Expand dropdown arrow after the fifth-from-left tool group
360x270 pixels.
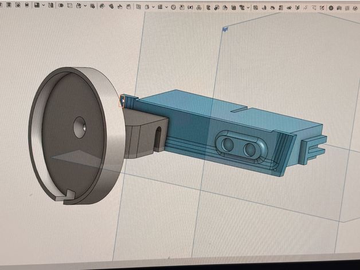[85, 6]
